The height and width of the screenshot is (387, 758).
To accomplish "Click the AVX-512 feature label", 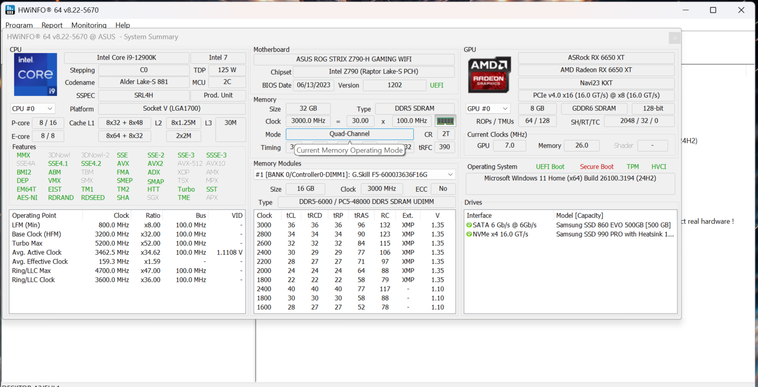I will coord(190,164).
